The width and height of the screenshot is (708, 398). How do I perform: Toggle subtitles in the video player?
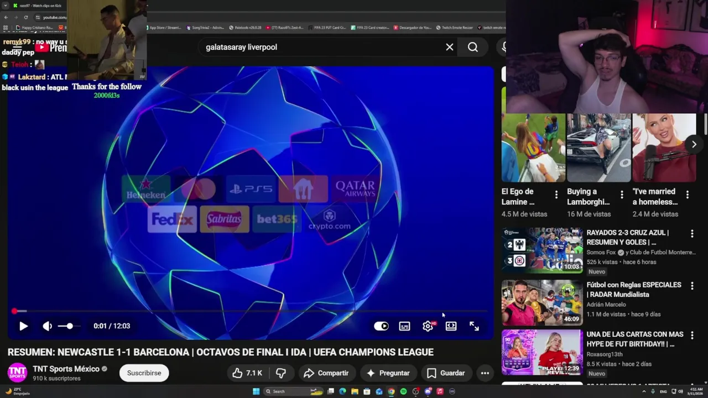pyautogui.click(x=404, y=326)
